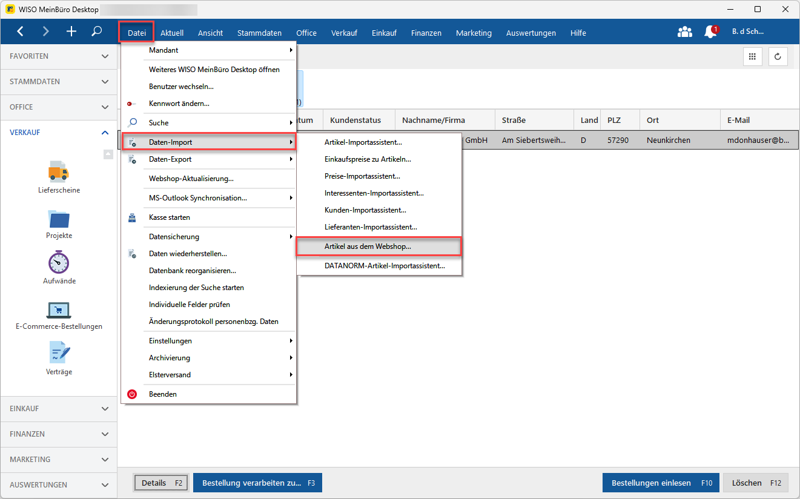The image size is (800, 499).
Task: Select Webshop-Aktualisierung... menu entry
Action: [x=209, y=179]
